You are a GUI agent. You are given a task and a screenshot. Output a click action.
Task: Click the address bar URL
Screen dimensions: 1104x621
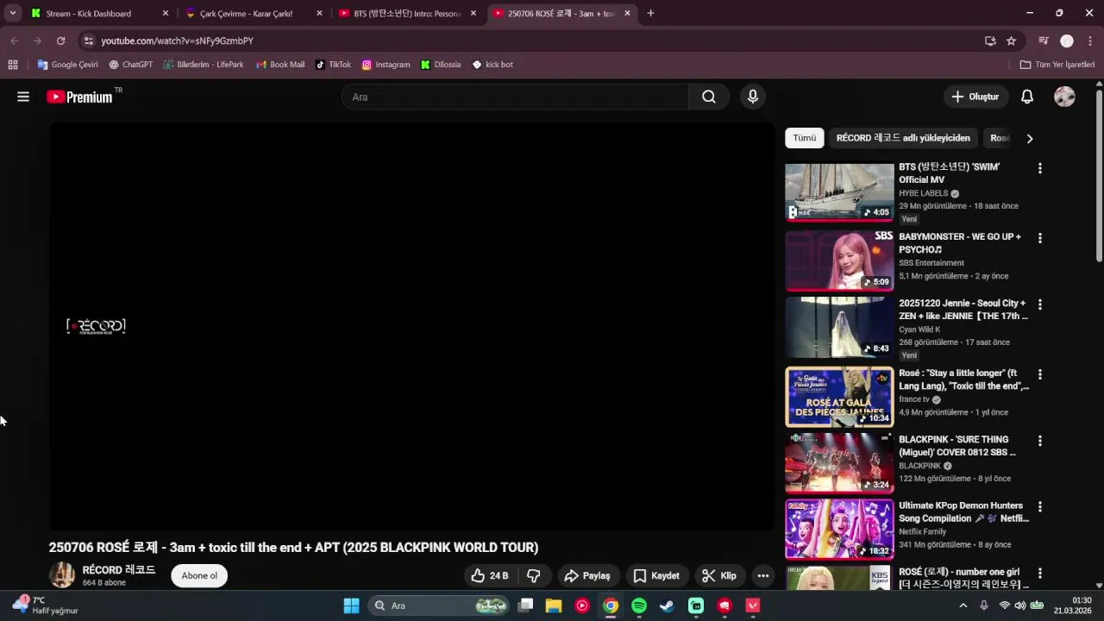click(x=177, y=41)
